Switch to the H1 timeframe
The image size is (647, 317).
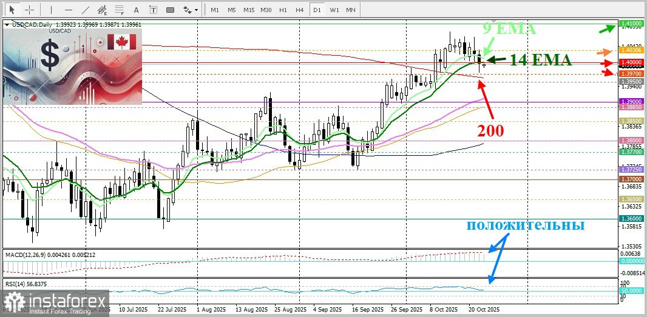pyautogui.click(x=283, y=10)
